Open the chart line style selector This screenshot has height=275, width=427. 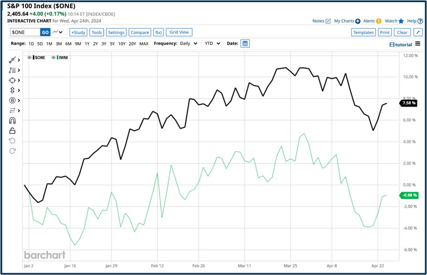pyautogui.click(x=56, y=32)
